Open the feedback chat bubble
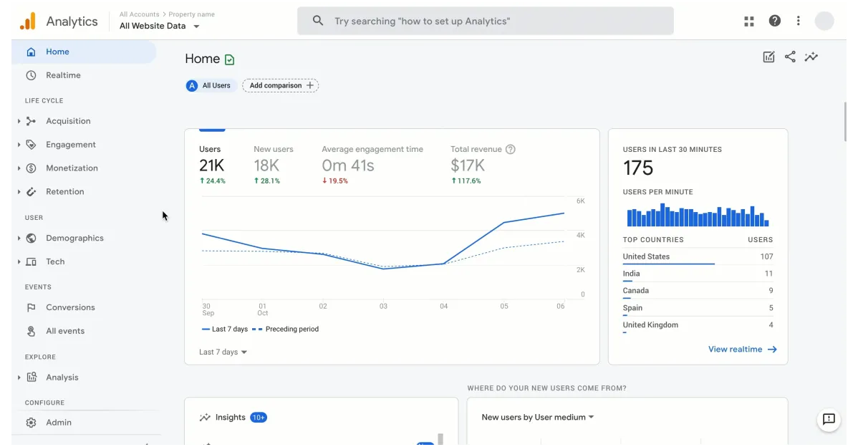Screen dimensions: 858x447 click(829, 420)
